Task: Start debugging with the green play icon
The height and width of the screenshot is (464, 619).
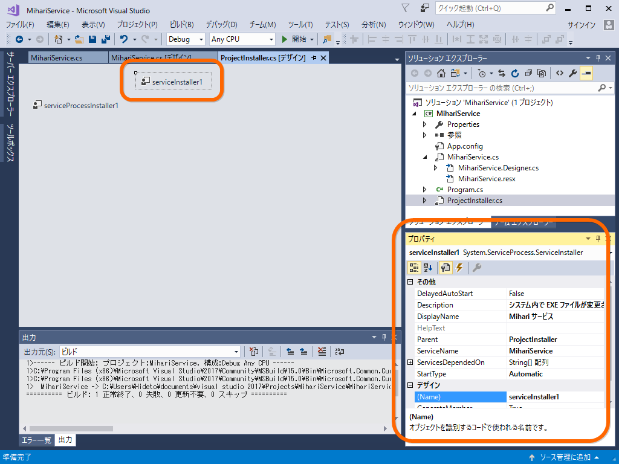Action: coord(284,39)
